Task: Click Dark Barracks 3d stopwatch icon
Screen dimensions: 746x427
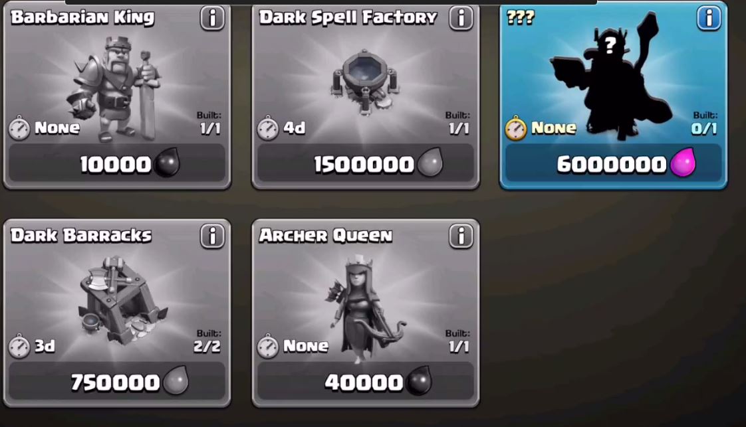Action: pyautogui.click(x=19, y=345)
